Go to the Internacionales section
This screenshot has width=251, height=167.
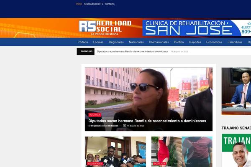pyautogui.click(x=159, y=42)
